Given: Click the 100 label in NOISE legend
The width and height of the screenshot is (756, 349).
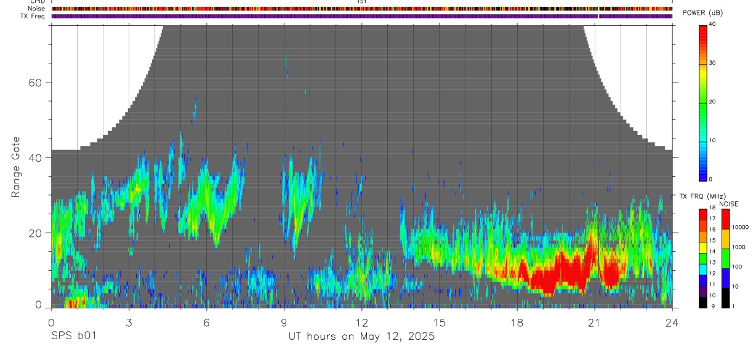Looking at the screenshot, I should click(736, 267).
